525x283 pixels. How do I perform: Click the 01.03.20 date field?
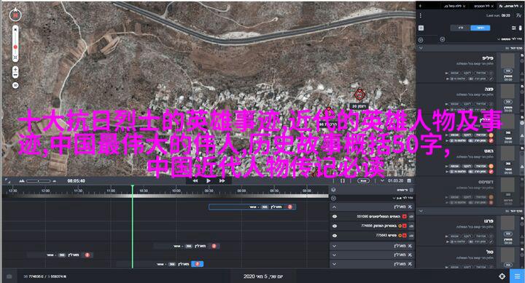(396, 180)
